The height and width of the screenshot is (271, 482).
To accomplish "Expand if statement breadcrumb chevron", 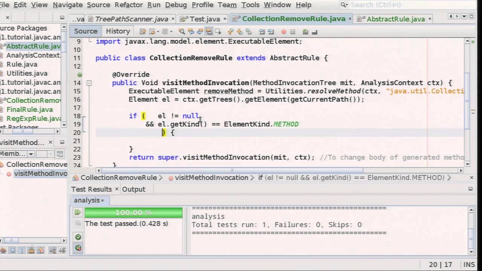I will [449, 178].
